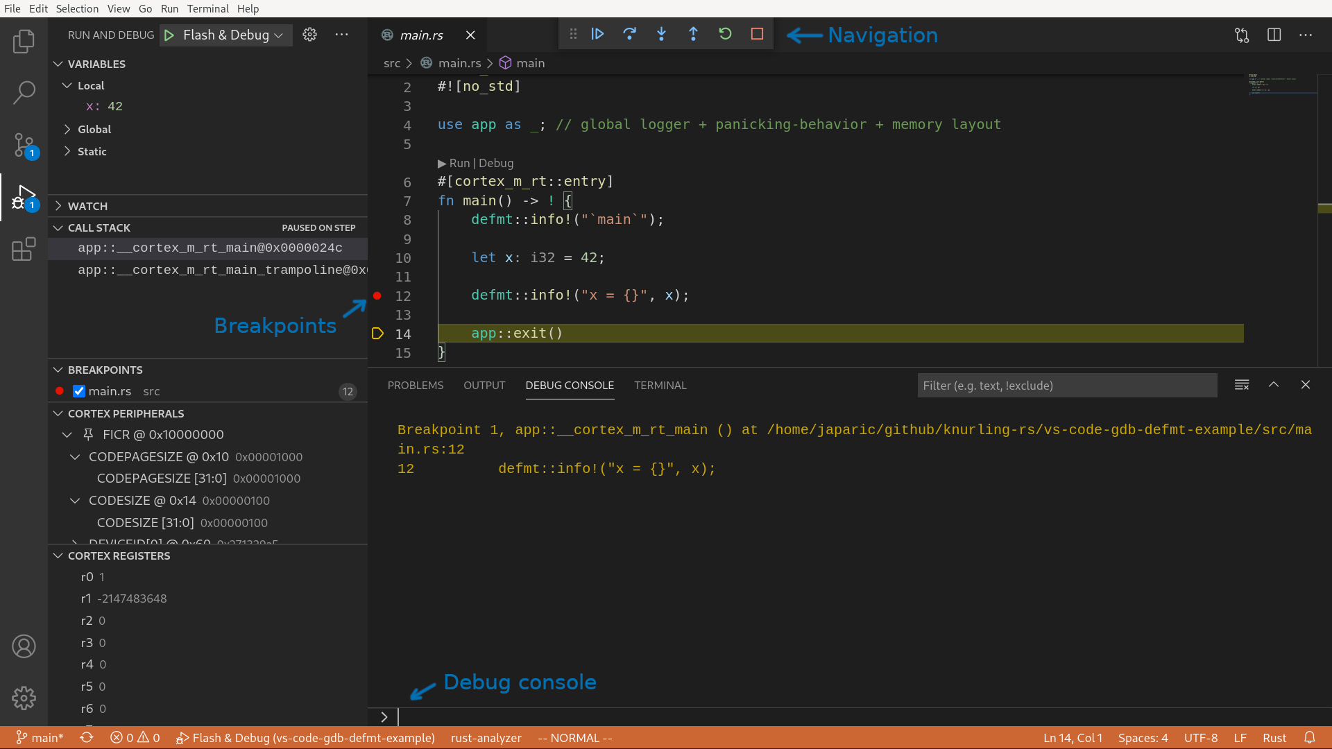Continue program execution in debug toolbar
The image size is (1332, 749).
pos(598,33)
